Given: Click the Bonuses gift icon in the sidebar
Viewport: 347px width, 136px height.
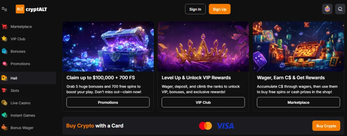Looking at the screenshot, I should [4, 51].
